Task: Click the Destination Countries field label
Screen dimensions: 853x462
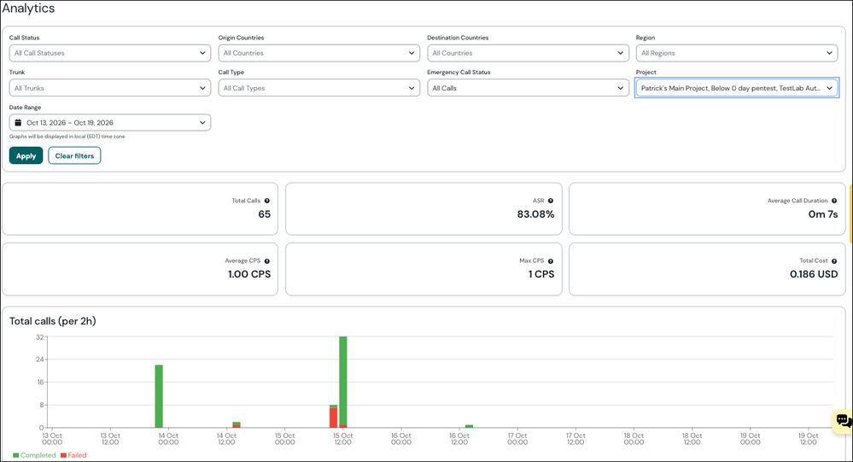Action: [458, 38]
